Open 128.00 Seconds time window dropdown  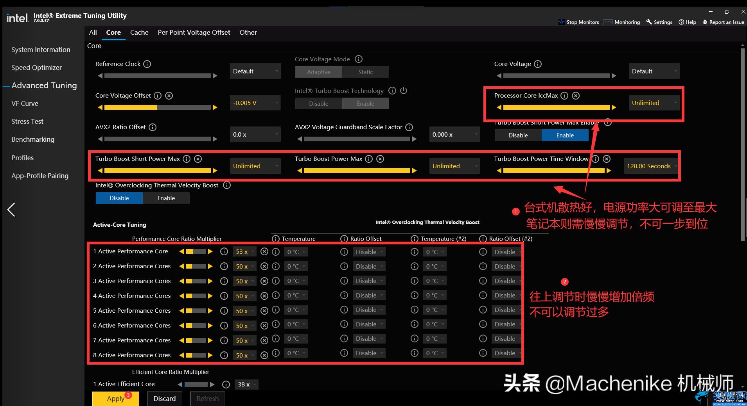click(651, 166)
